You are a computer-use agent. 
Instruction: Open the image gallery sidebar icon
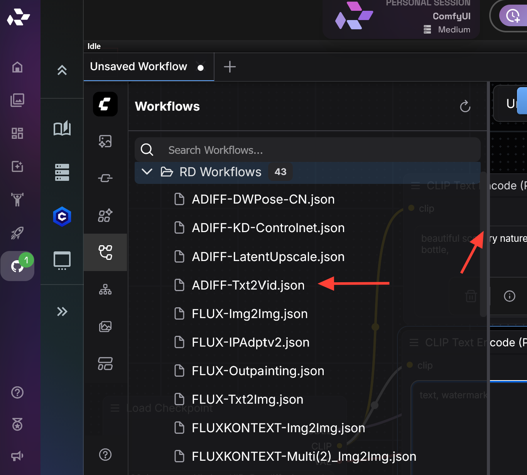[17, 100]
